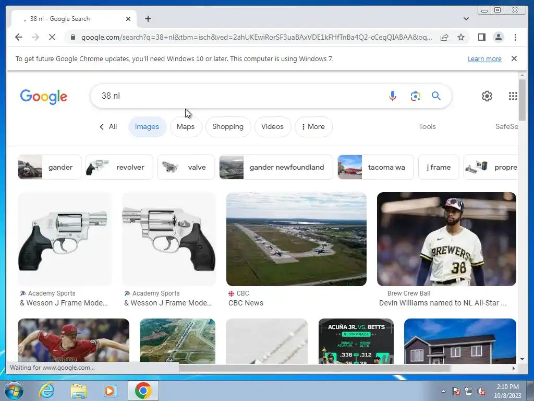Stop the page loading with the X icon
534x401 pixels.
[52, 37]
